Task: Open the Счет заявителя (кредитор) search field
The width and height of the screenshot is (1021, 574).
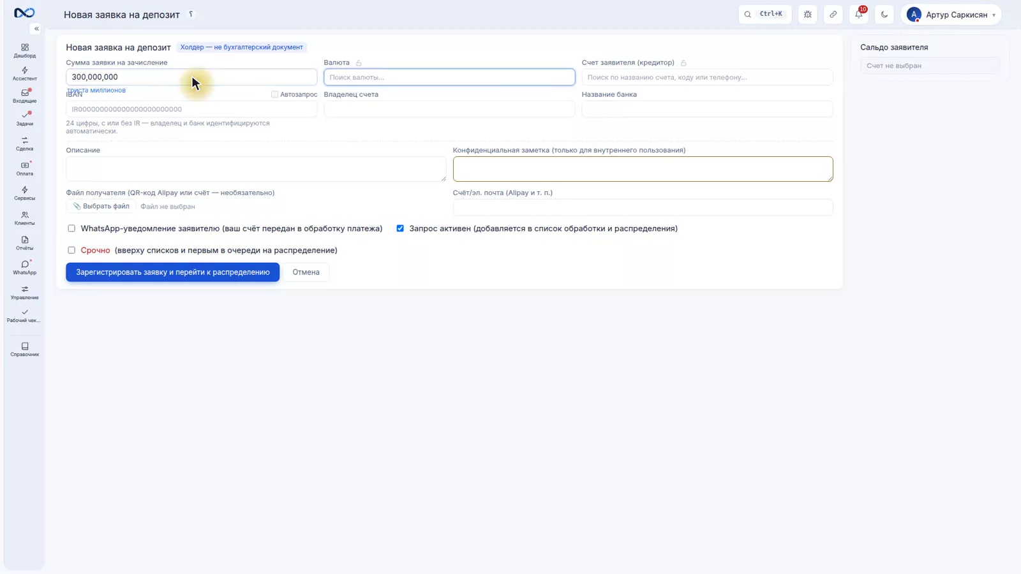Action: point(707,77)
